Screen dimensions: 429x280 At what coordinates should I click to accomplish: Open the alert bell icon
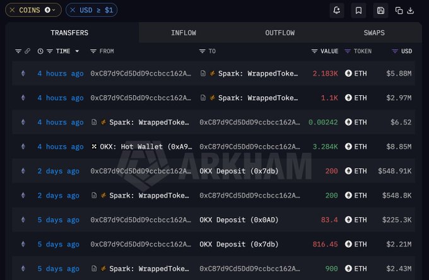click(336, 10)
